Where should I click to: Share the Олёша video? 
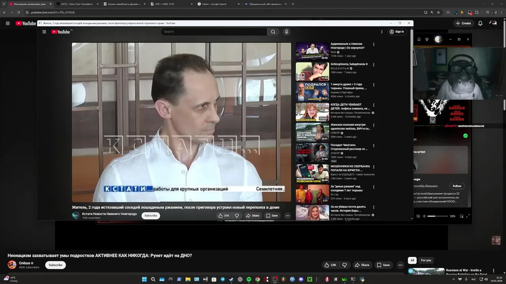[x=362, y=265]
